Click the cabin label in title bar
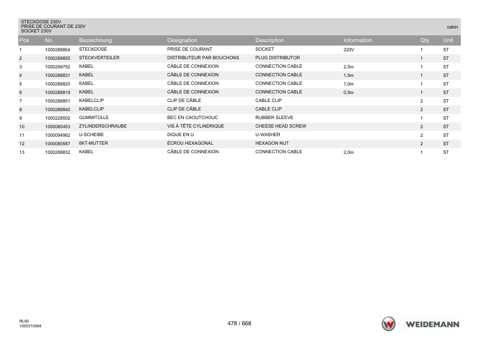479x339 pixels. (x=452, y=27)
